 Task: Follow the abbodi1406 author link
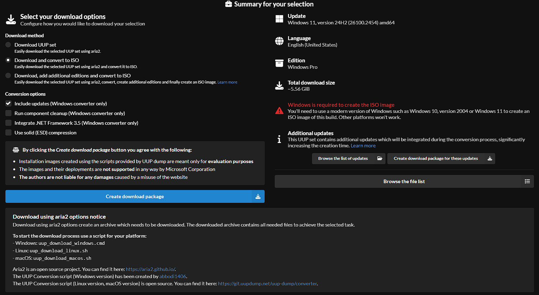[x=172, y=276]
